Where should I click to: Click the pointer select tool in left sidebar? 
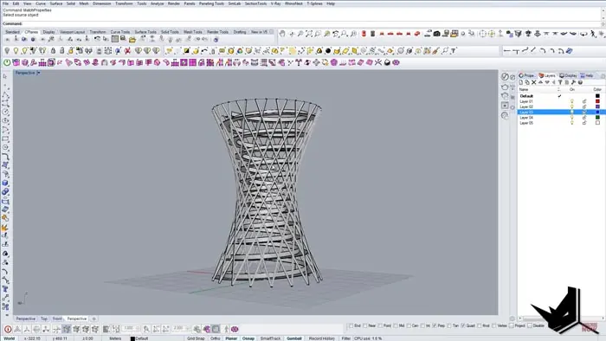point(5,76)
